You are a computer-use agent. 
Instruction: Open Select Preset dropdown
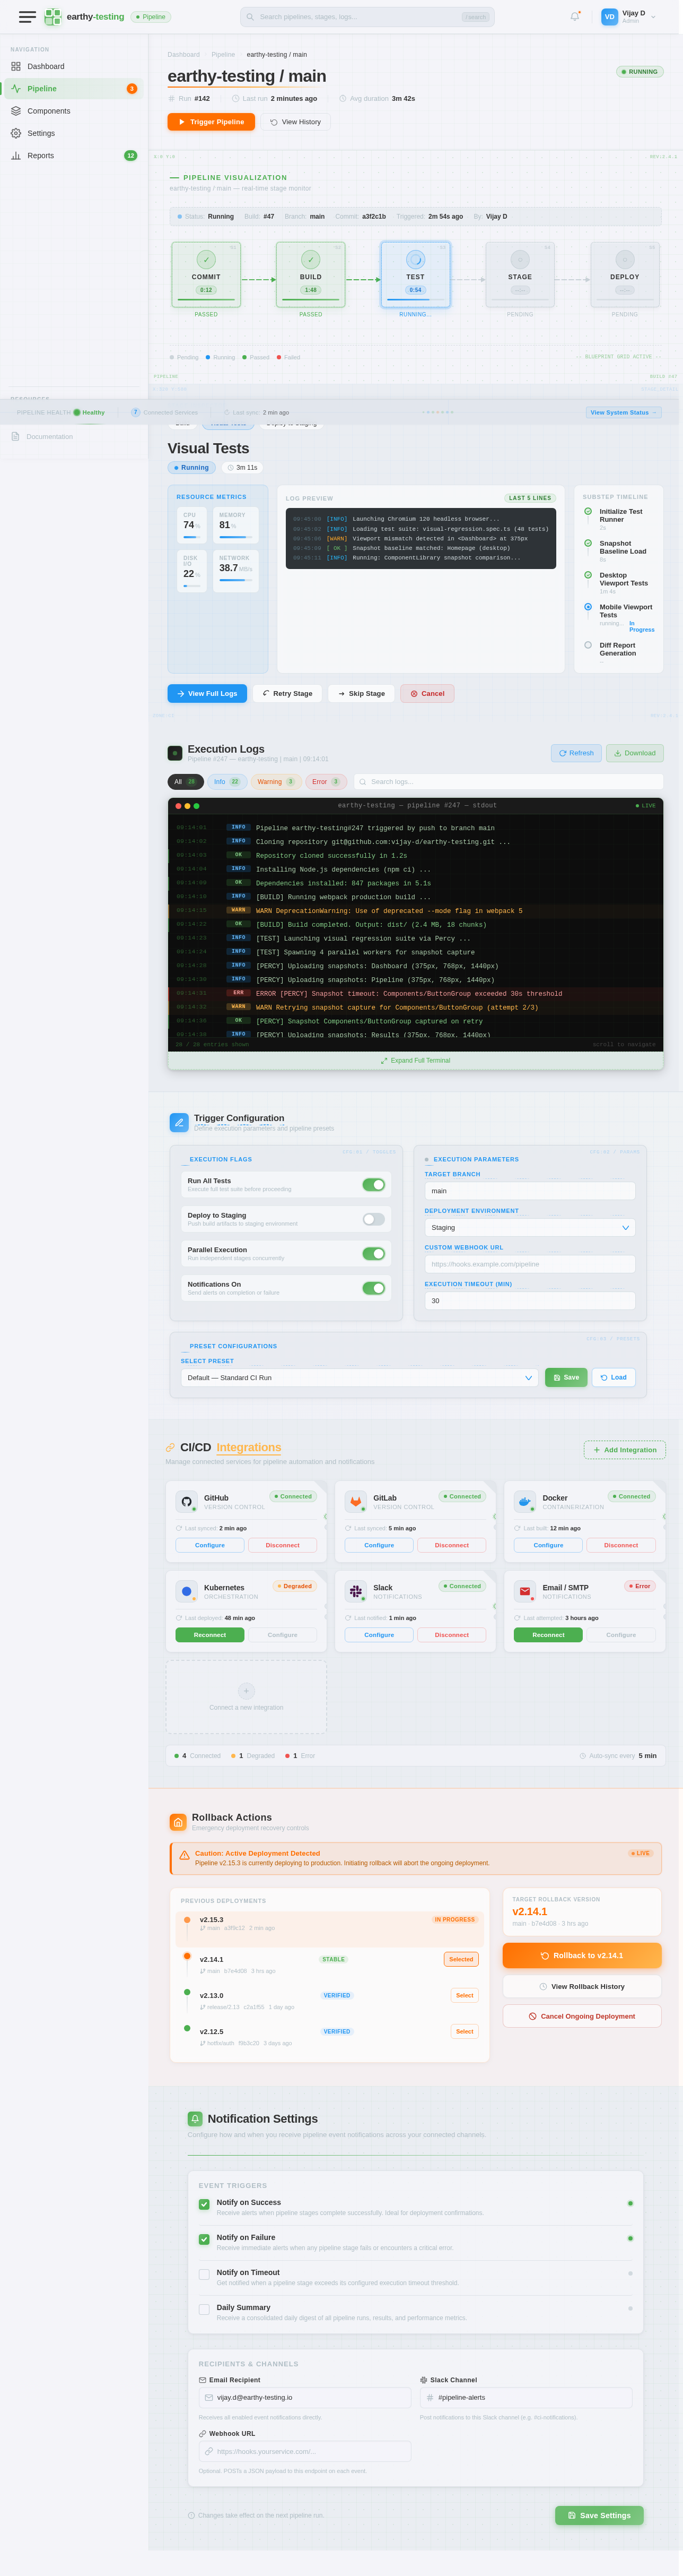click(360, 1378)
